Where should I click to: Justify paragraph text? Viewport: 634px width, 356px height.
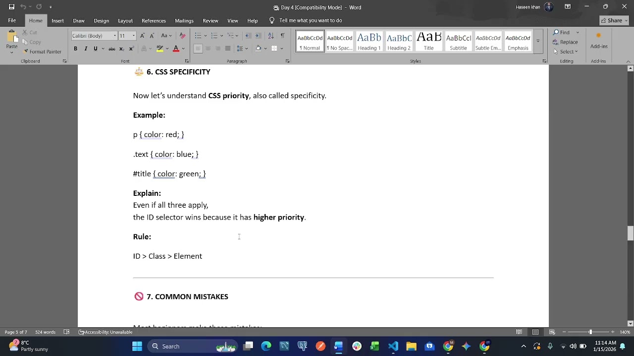pos(228,48)
